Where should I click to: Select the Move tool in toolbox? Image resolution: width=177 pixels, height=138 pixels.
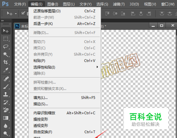6,31
